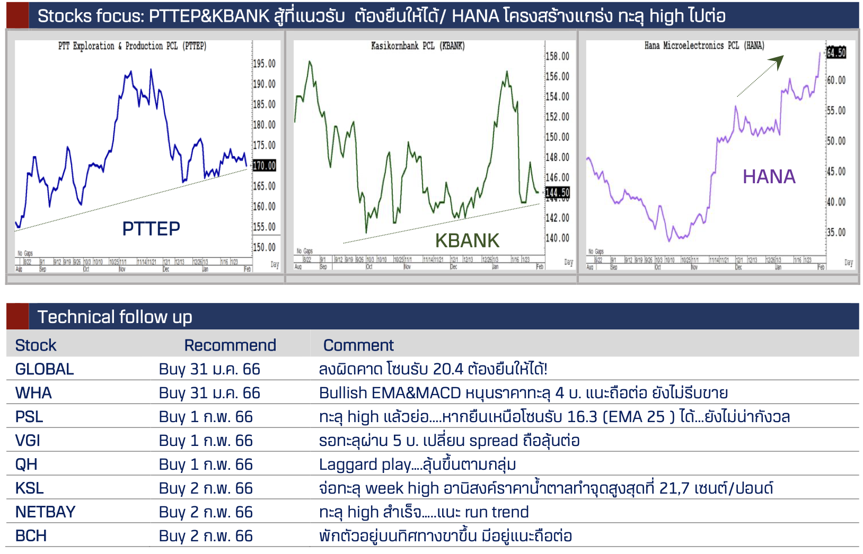Select the Technical follow up heading
Viewport: 863px width, 554px height.
(x=115, y=317)
